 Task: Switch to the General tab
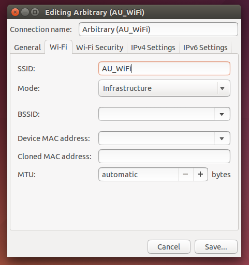(27, 48)
